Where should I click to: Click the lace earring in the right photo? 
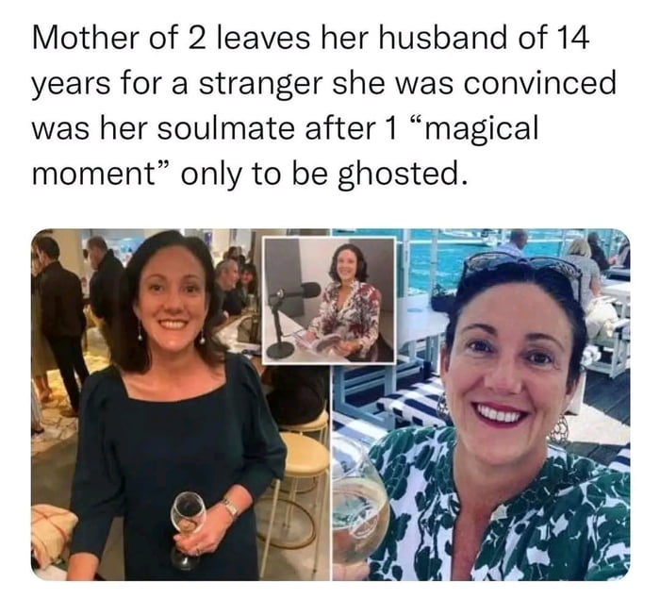[558, 429]
